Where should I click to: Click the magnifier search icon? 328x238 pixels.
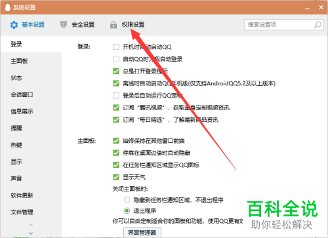(318, 25)
